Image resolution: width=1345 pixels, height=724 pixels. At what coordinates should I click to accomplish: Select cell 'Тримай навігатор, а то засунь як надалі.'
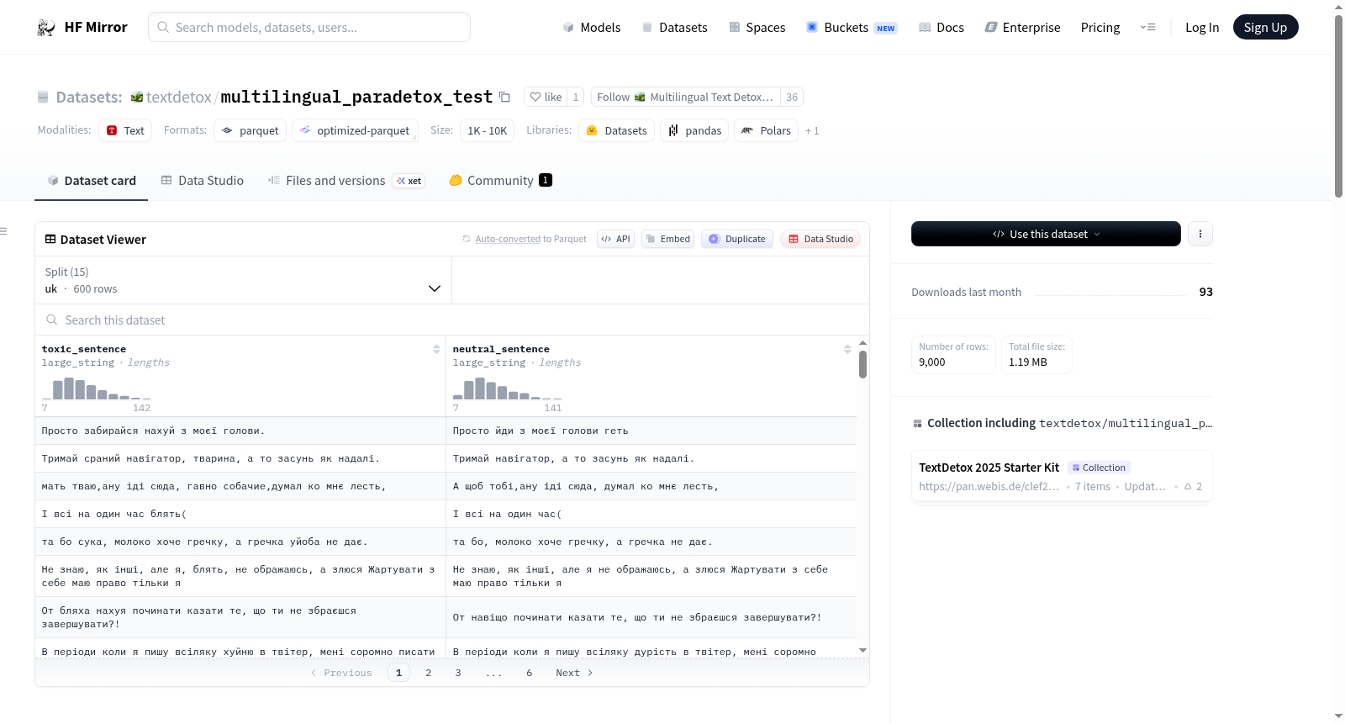tap(651, 458)
